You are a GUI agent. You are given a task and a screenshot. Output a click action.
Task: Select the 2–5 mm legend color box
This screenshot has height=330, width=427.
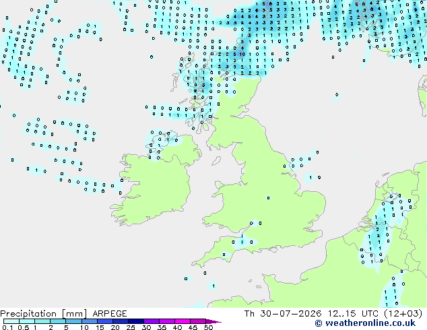click(x=58, y=321)
